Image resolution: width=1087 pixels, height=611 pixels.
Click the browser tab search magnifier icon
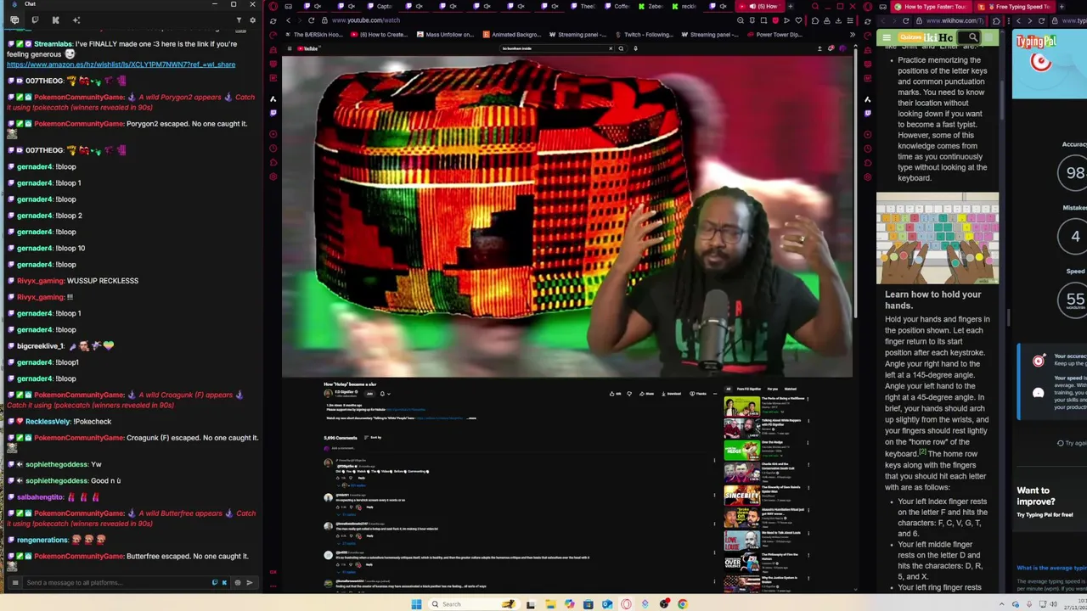814,7
